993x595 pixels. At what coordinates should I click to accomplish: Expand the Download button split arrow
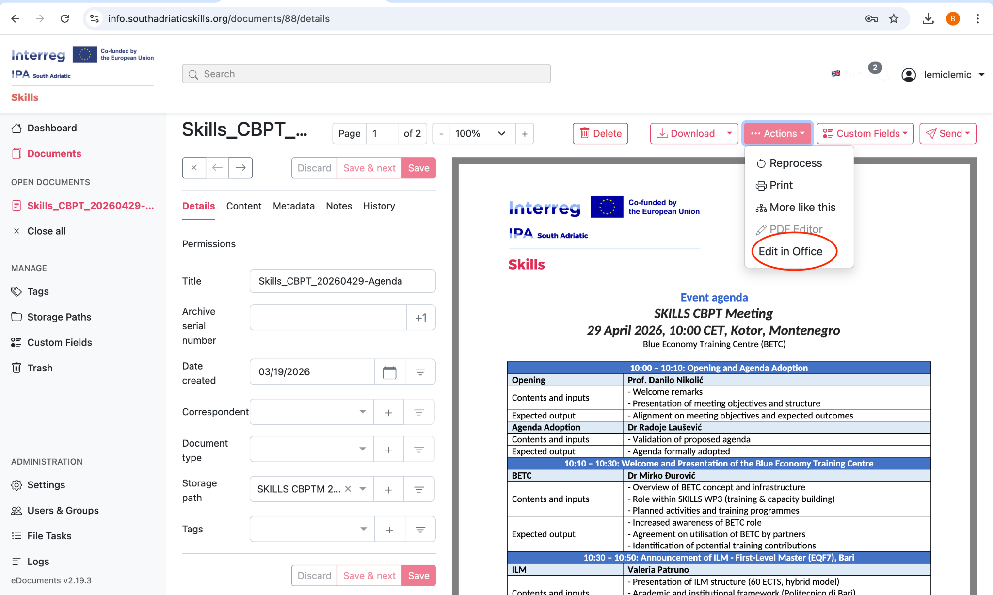point(731,133)
